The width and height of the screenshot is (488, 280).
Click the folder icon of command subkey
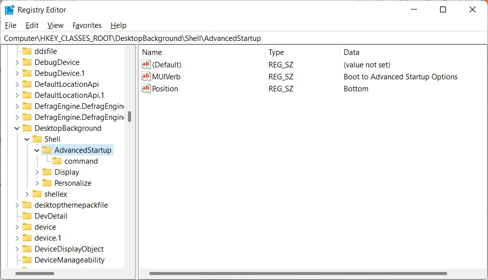[x=57, y=161]
